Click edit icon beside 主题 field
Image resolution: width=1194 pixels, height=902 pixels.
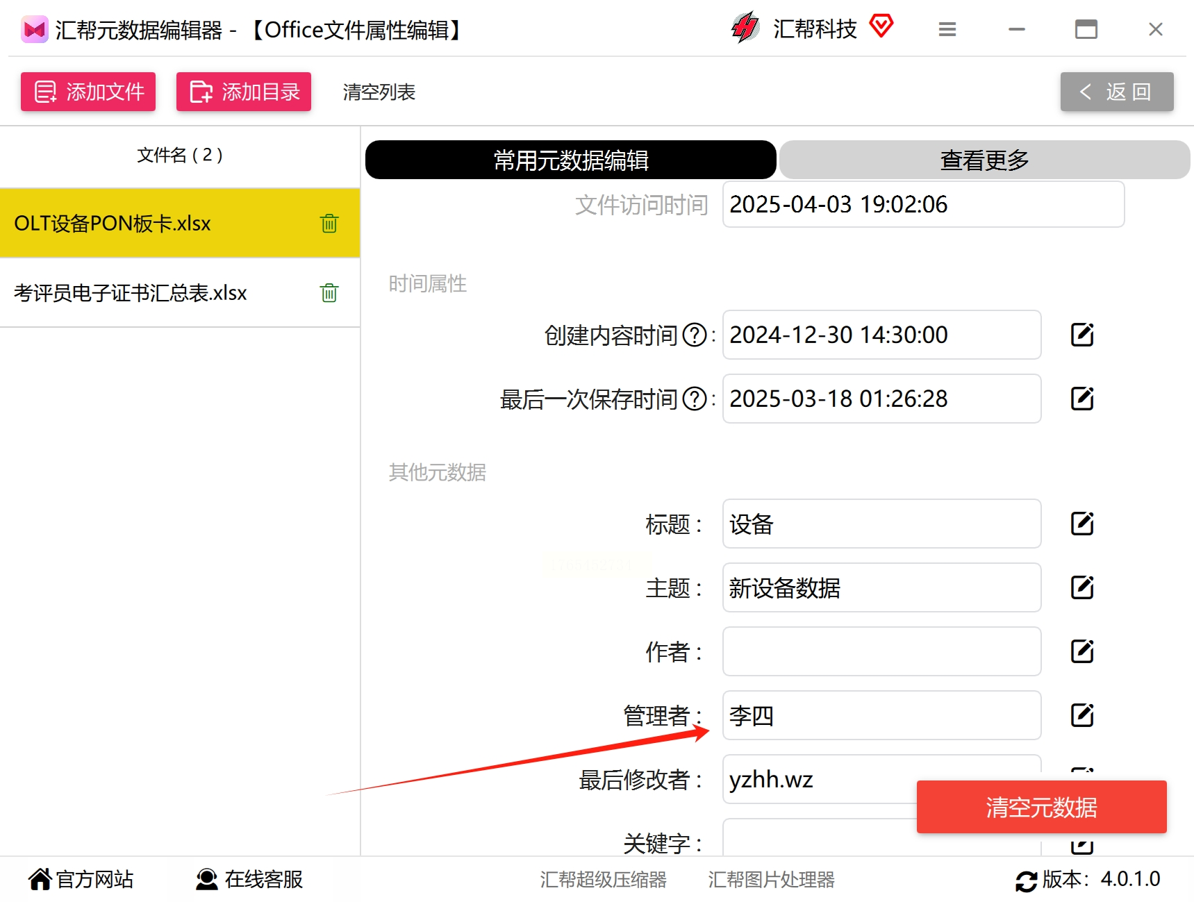click(1081, 587)
